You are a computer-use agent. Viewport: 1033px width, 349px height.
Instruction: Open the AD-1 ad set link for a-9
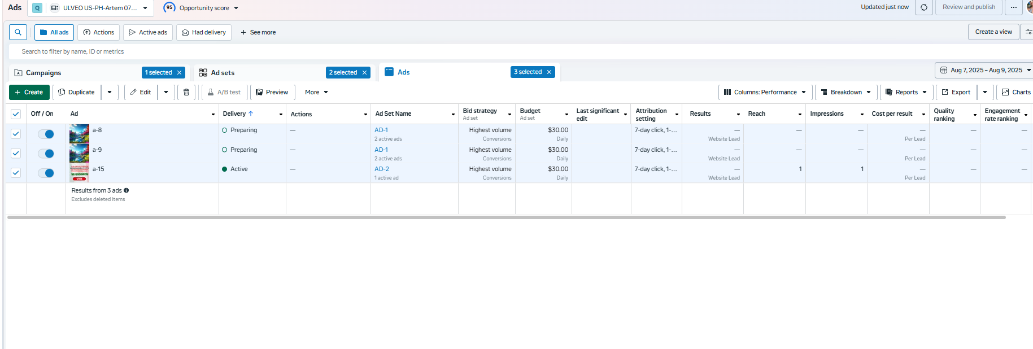tap(381, 150)
